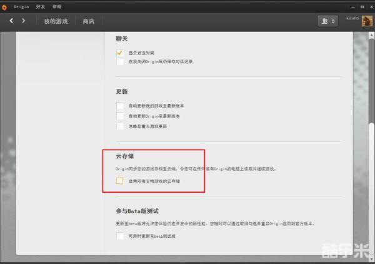Image resolution: width=375 pixels, height=264 pixels.
Task: Open the 好友 (Friends) menu
Action: pyautogui.click(x=40, y=5)
